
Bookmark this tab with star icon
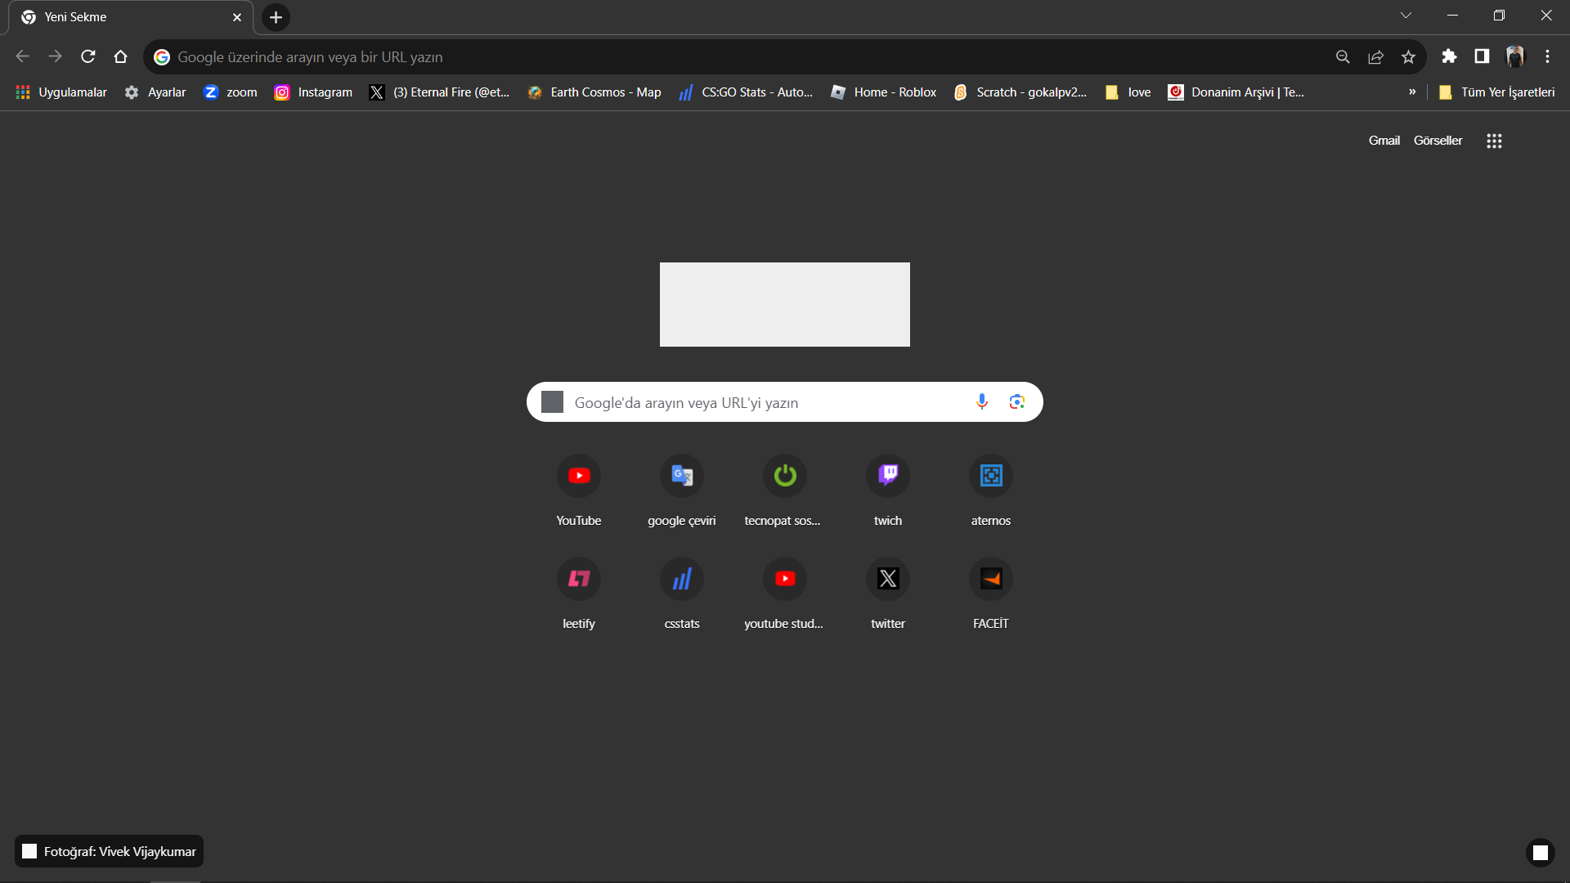coord(1408,56)
